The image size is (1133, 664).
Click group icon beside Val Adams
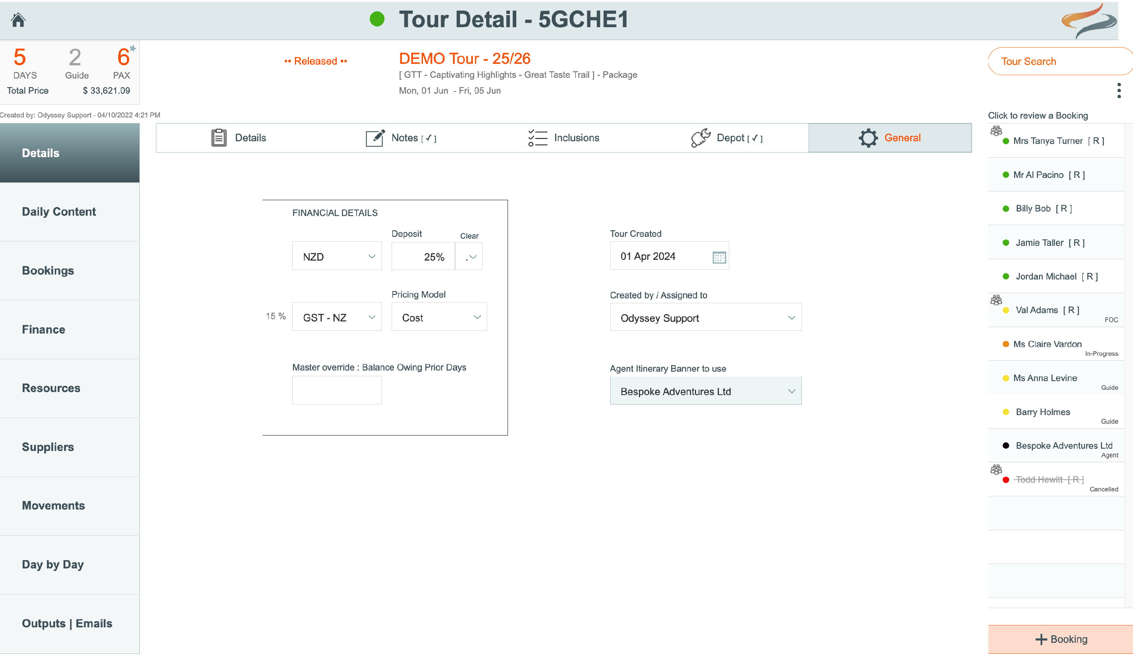[996, 300]
